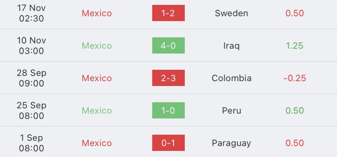Open the 1-2 score against Sweden
Viewport: 337px width, 157px height.
click(168, 13)
